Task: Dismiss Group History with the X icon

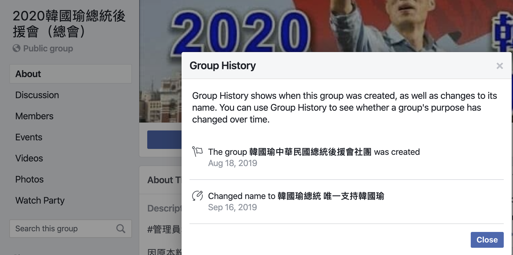Action: coord(499,66)
